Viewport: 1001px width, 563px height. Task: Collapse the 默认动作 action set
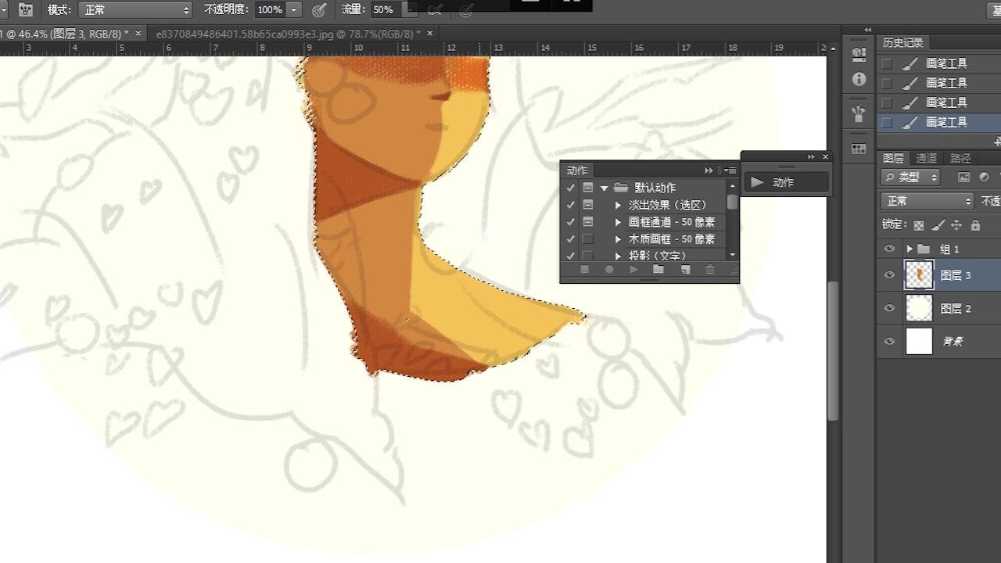pyautogui.click(x=605, y=188)
